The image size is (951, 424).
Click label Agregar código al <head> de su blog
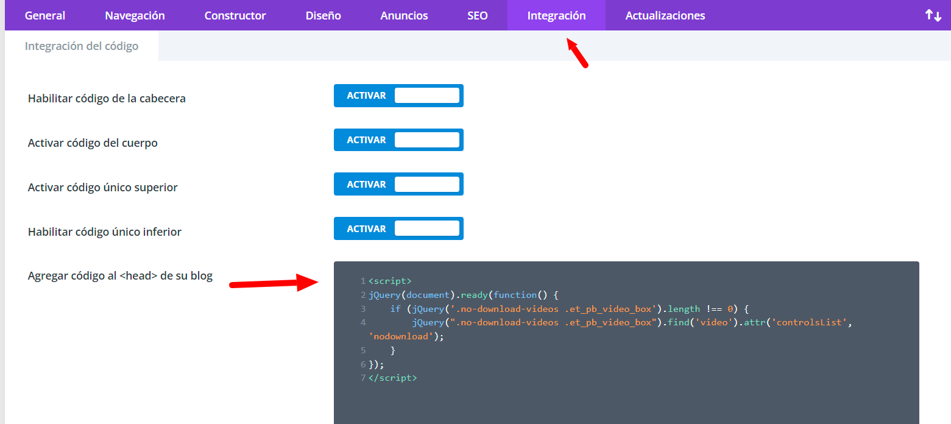pos(120,275)
